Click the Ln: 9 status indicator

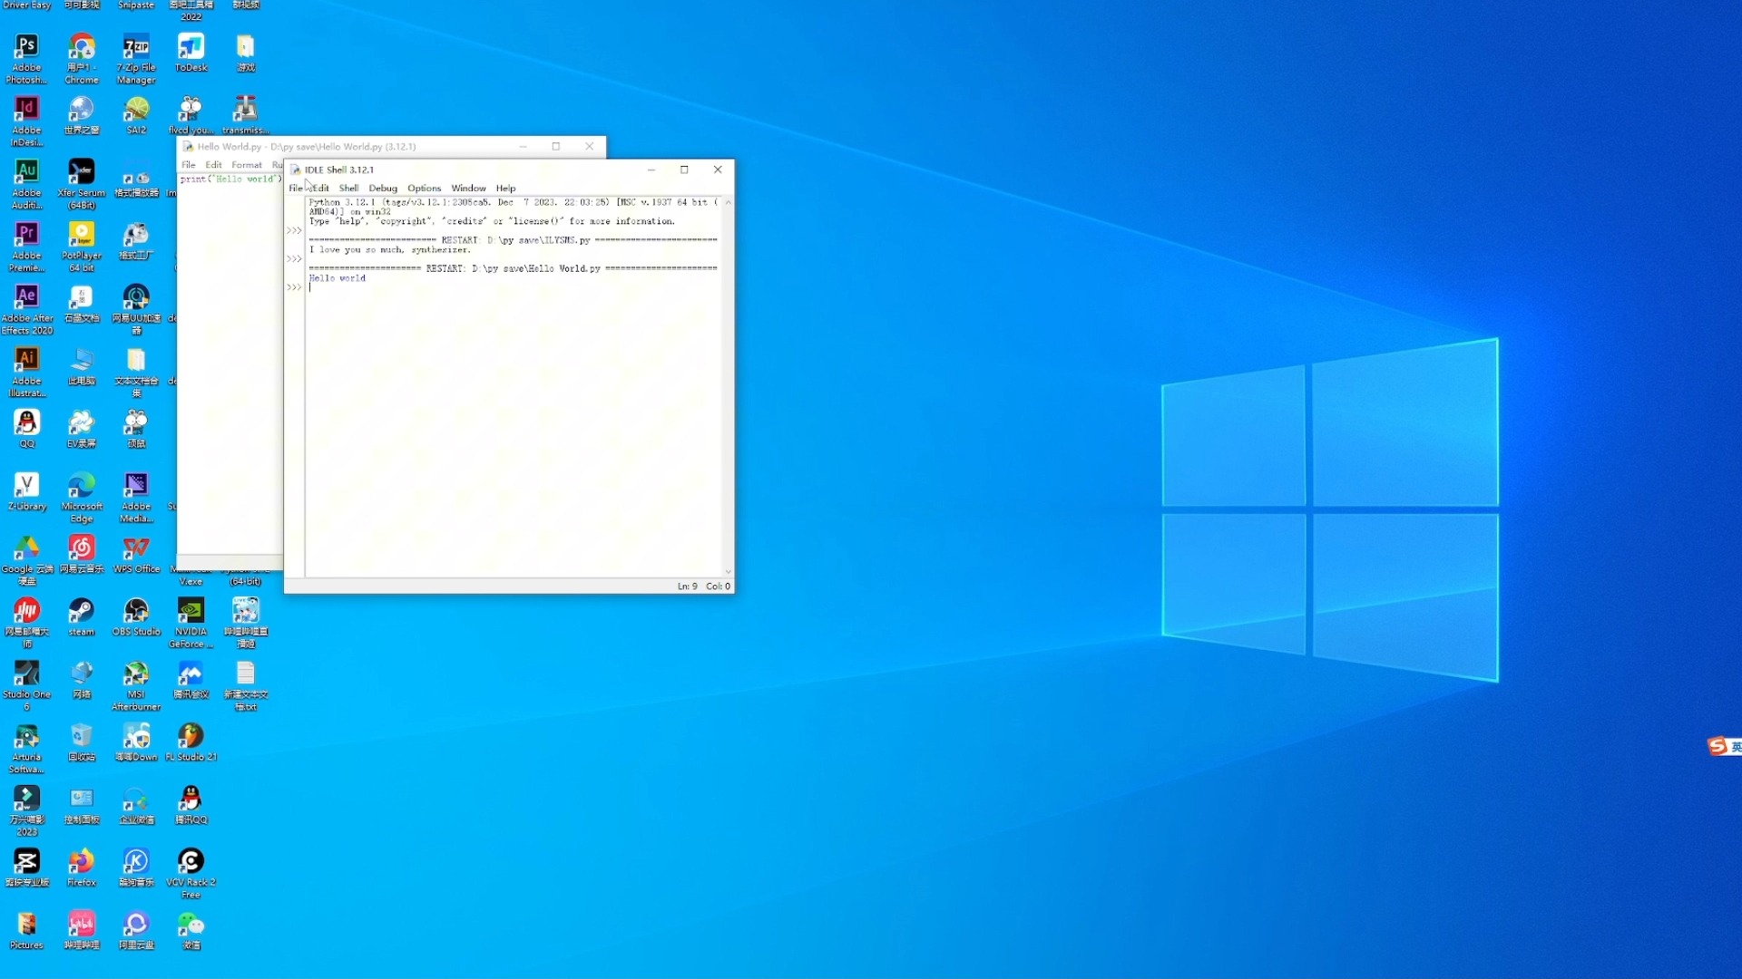click(x=687, y=586)
